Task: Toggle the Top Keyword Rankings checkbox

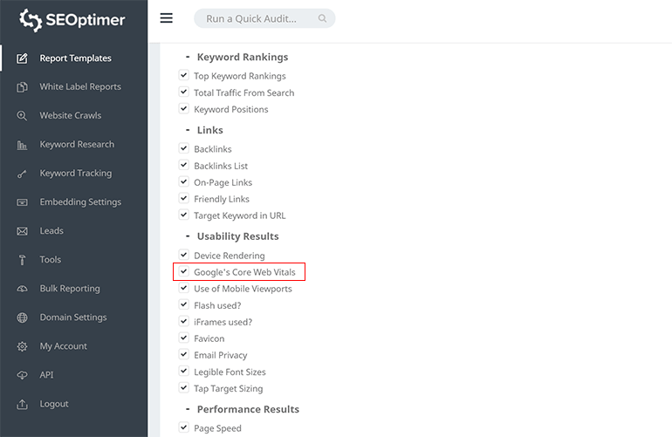Action: [184, 76]
